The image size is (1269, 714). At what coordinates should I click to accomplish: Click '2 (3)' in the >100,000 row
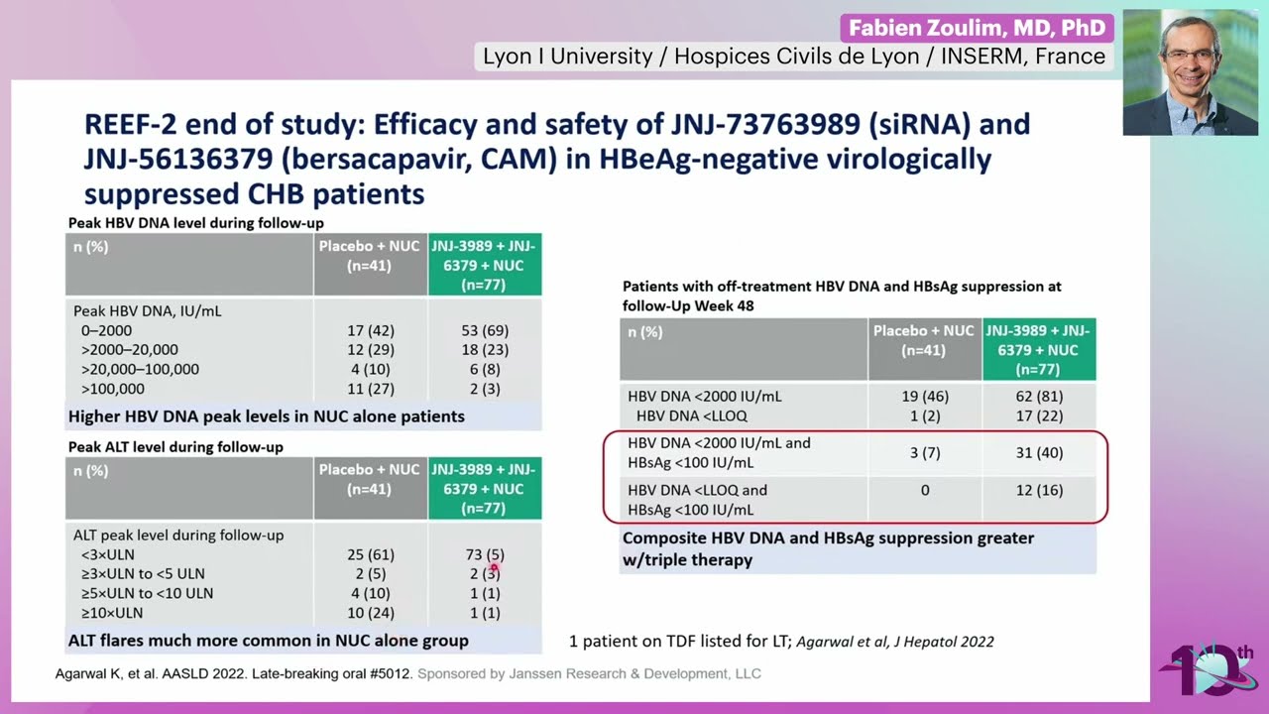click(x=484, y=389)
